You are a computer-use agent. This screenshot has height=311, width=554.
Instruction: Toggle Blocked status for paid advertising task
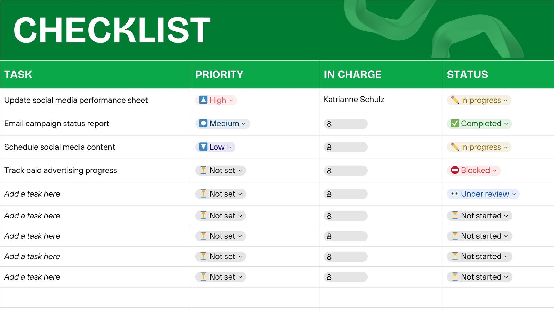473,170
